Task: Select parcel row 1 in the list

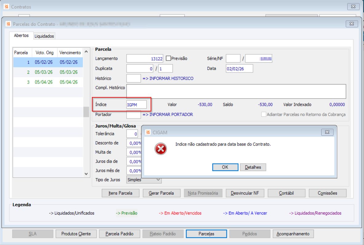Action: coord(48,62)
